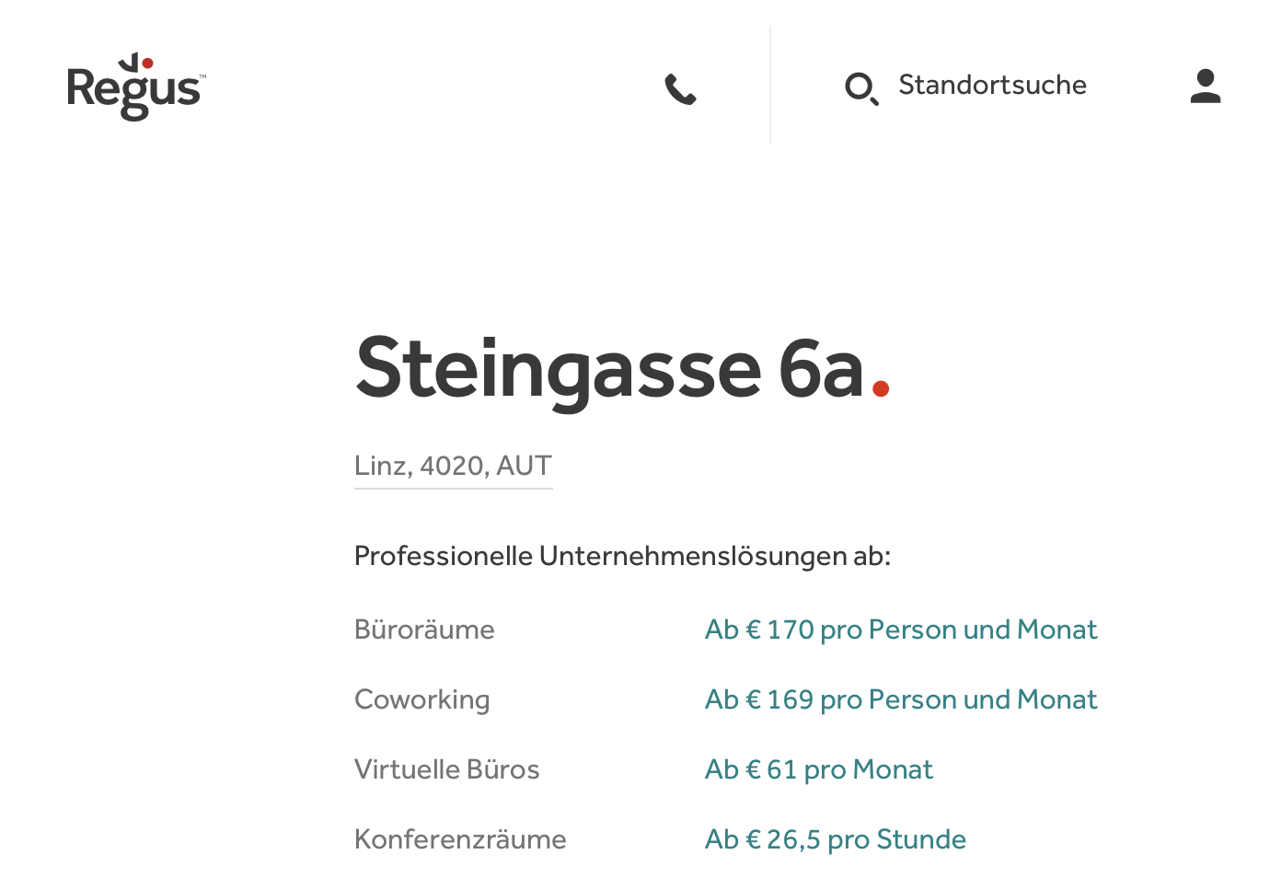Image resolution: width=1270 pixels, height=889 pixels.
Task: Open the user account profile icon
Action: 1206,86
